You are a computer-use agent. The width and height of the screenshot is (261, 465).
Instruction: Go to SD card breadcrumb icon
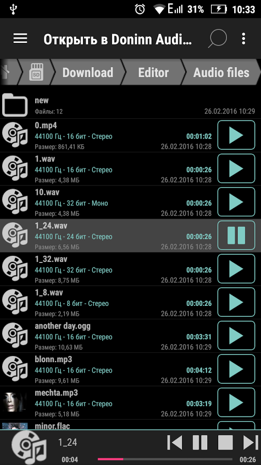click(36, 72)
